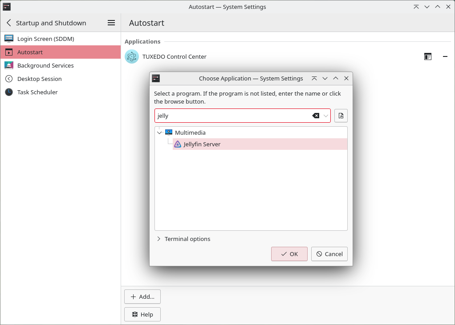Select the Jellyfin Server application

[202, 144]
